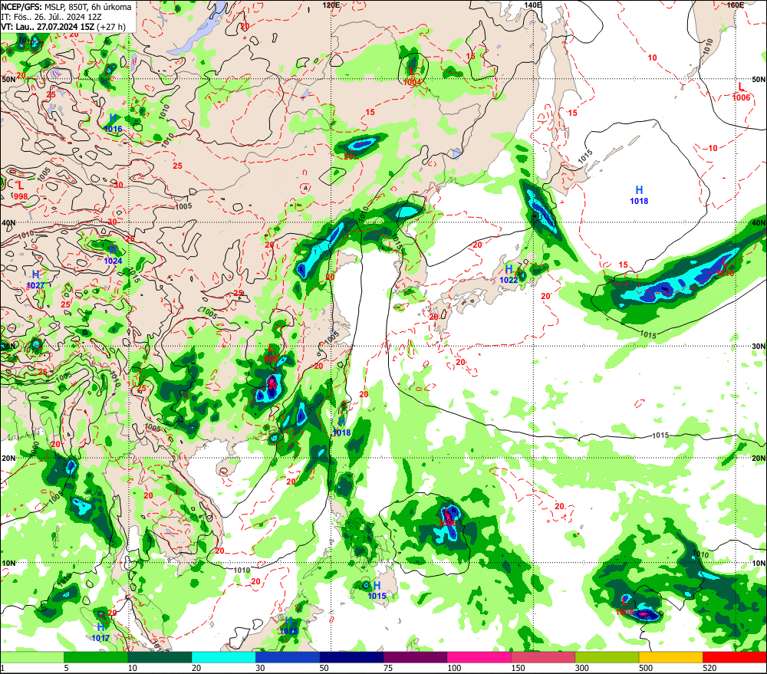Select the cyan 20–30 mm legend swatch
Viewport: 767px width, 674px height.
(x=223, y=657)
